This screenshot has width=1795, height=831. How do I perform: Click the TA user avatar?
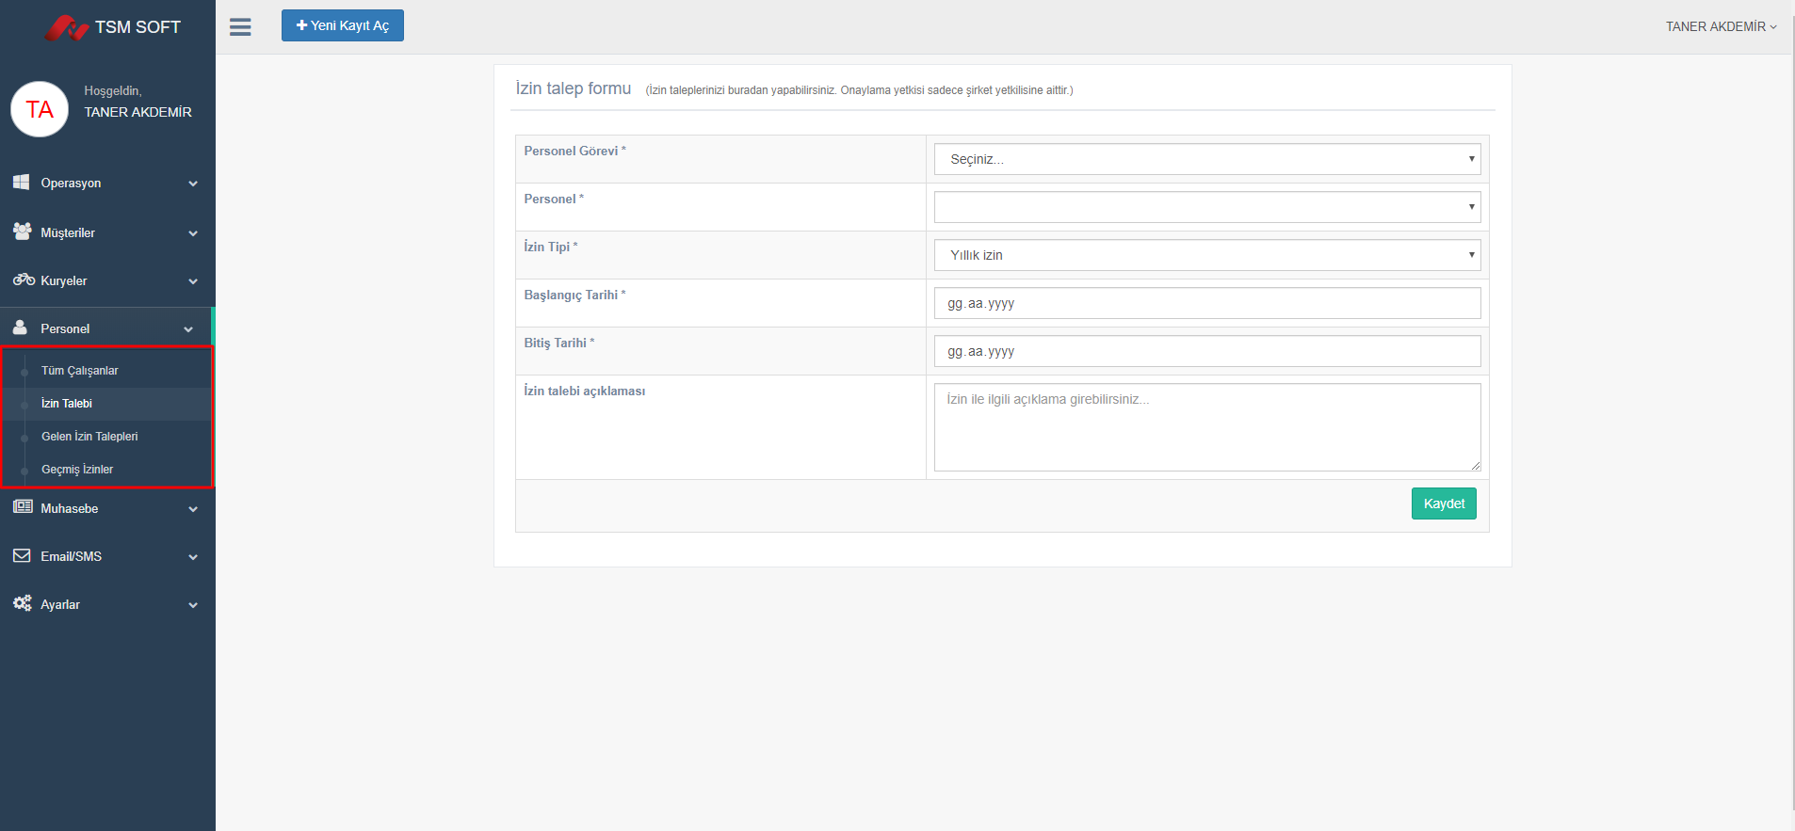(x=40, y=110)
